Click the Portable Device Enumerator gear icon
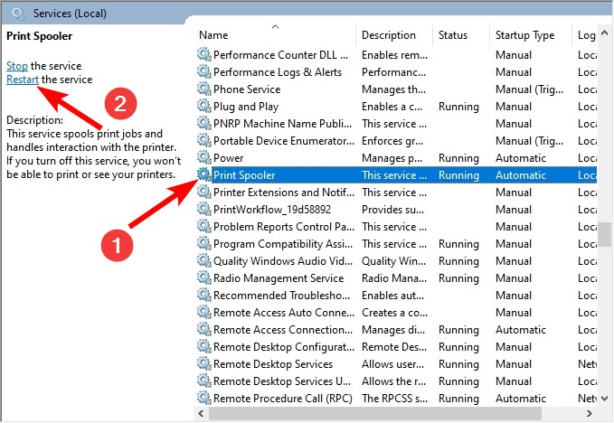Viewport: 614px width, 423px height. point(204,140)
